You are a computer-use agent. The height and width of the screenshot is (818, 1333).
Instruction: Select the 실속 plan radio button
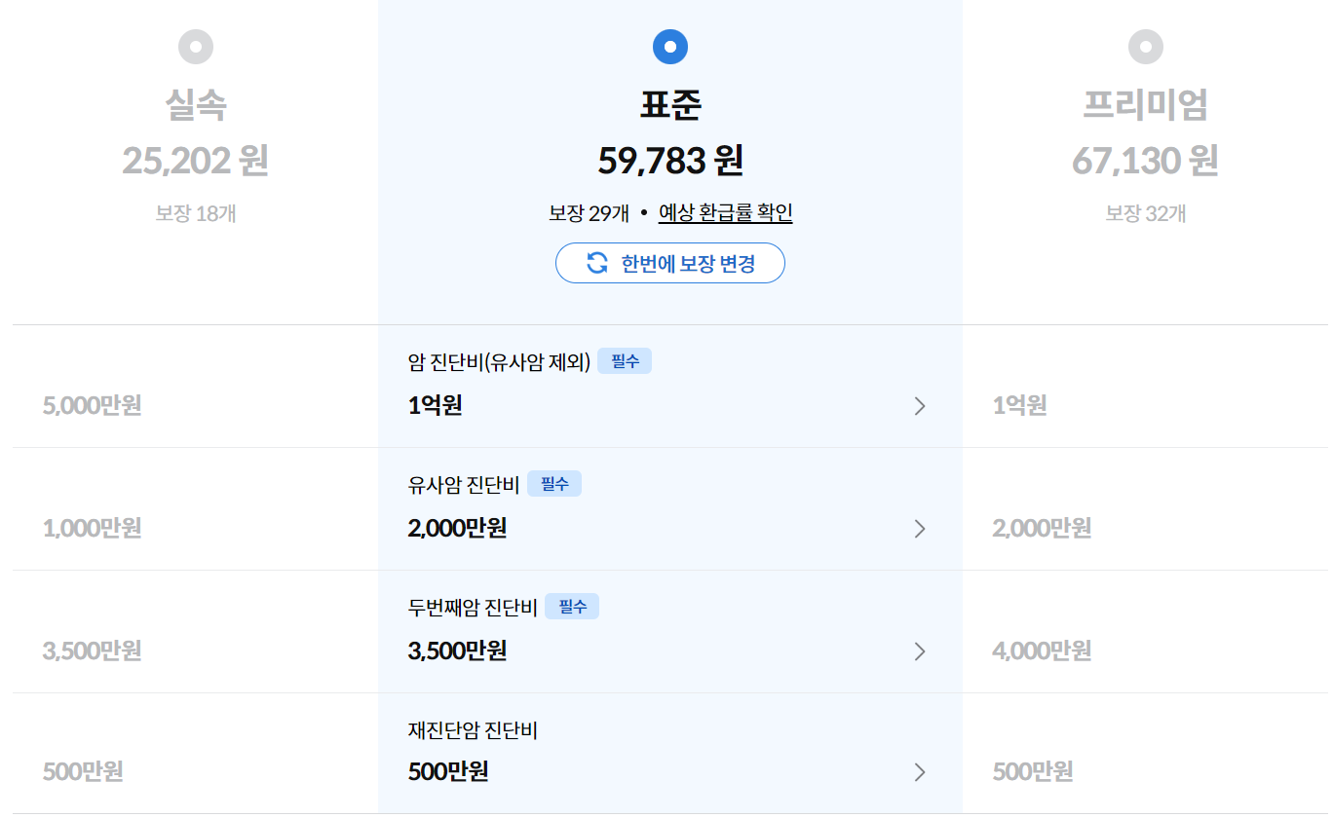195,46
